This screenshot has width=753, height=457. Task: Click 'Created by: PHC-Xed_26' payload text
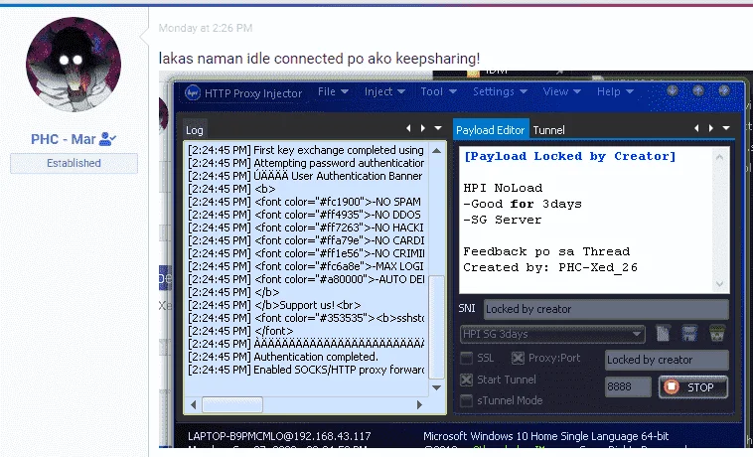point(550,267)
